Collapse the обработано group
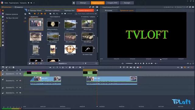Screen dimensions: 195x110 pyautogui.click(x=30, y=17)
